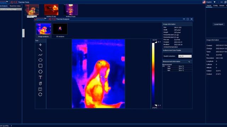The width and height of the screenshot is (227, 127).
Task: Open the picture Analysis tab at top left
Action: (4, 6)
